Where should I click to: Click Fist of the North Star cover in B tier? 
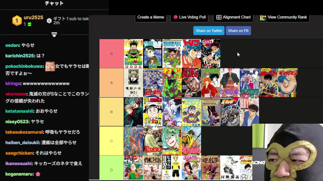[x=230, y=112]
